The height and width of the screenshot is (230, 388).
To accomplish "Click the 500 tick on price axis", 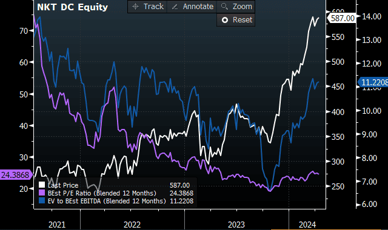I will click(338, 62).
